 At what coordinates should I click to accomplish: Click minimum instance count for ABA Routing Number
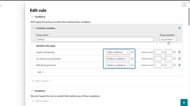click(x=157, y=65)
